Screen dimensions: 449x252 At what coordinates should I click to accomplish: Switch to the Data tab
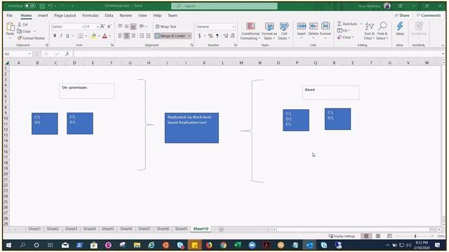(x=109, y=15)
